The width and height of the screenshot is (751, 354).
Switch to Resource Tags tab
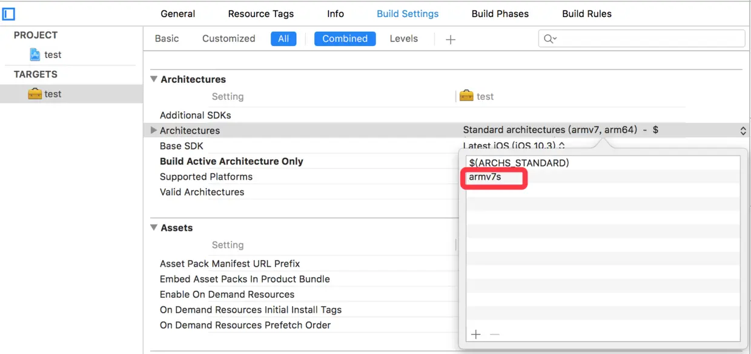[261, 14]
